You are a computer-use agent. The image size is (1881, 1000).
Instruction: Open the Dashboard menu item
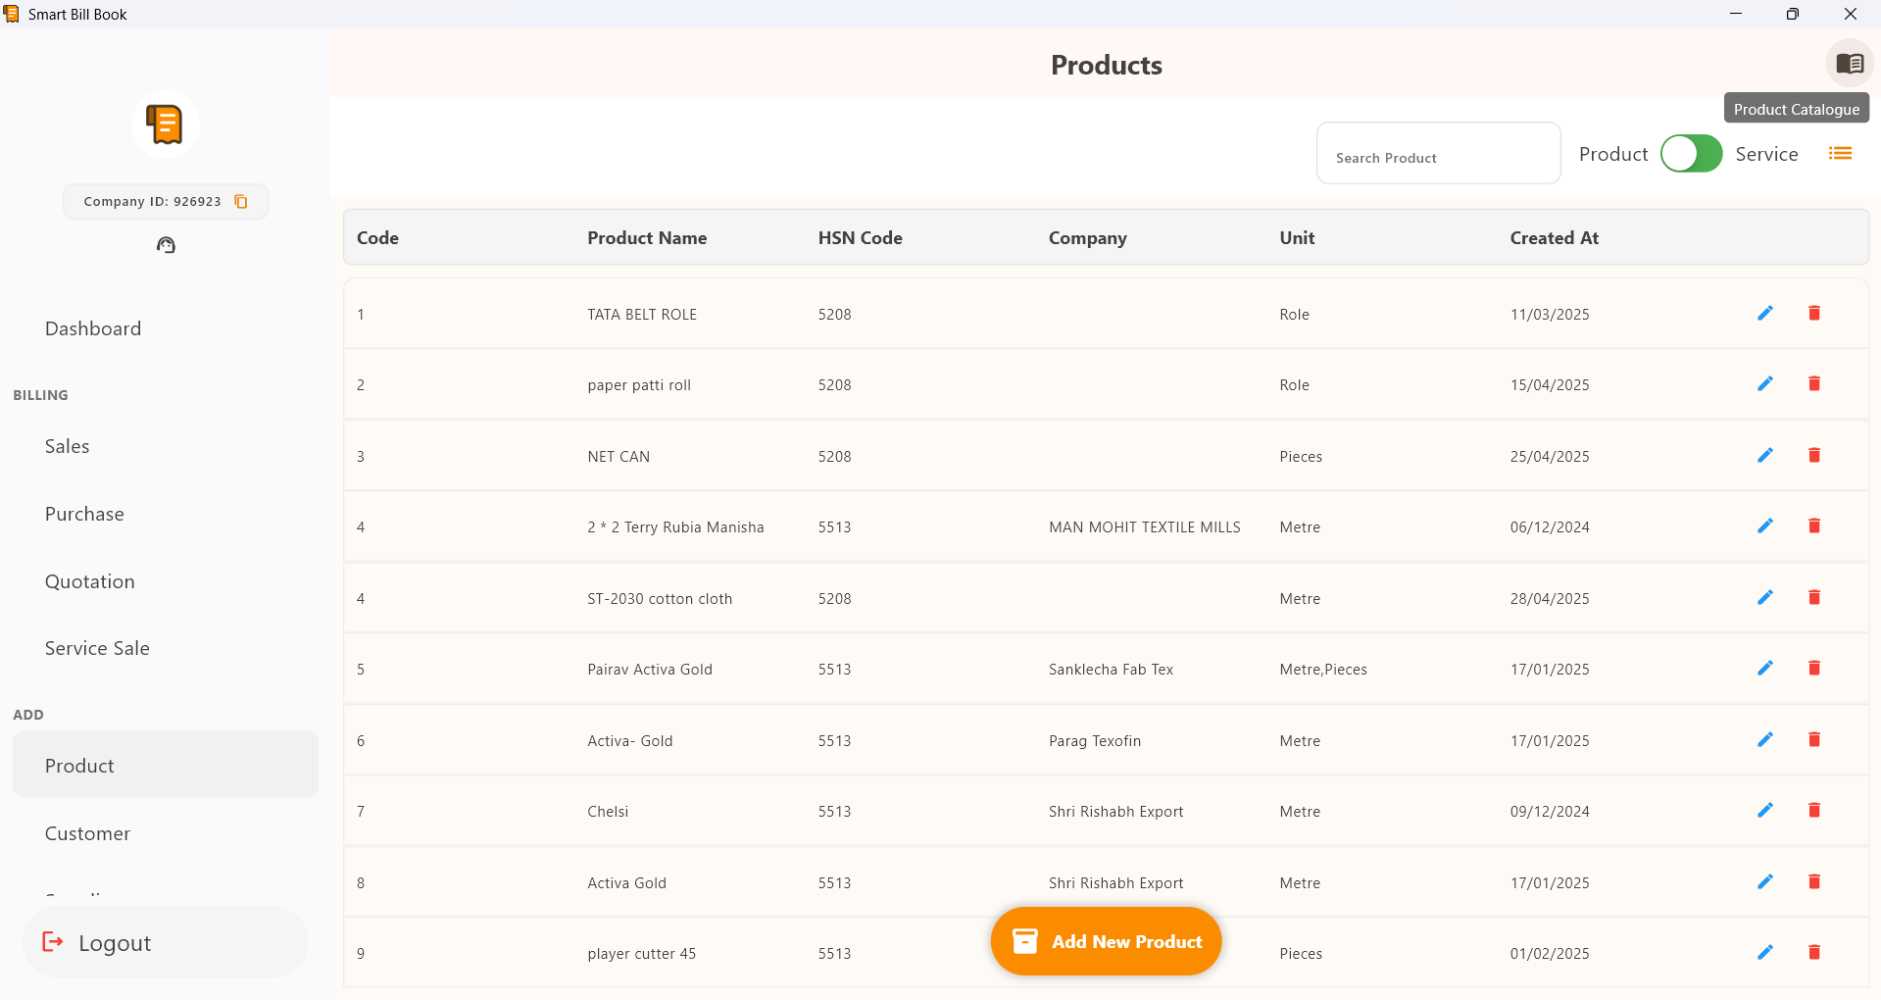tap(93, 328)
